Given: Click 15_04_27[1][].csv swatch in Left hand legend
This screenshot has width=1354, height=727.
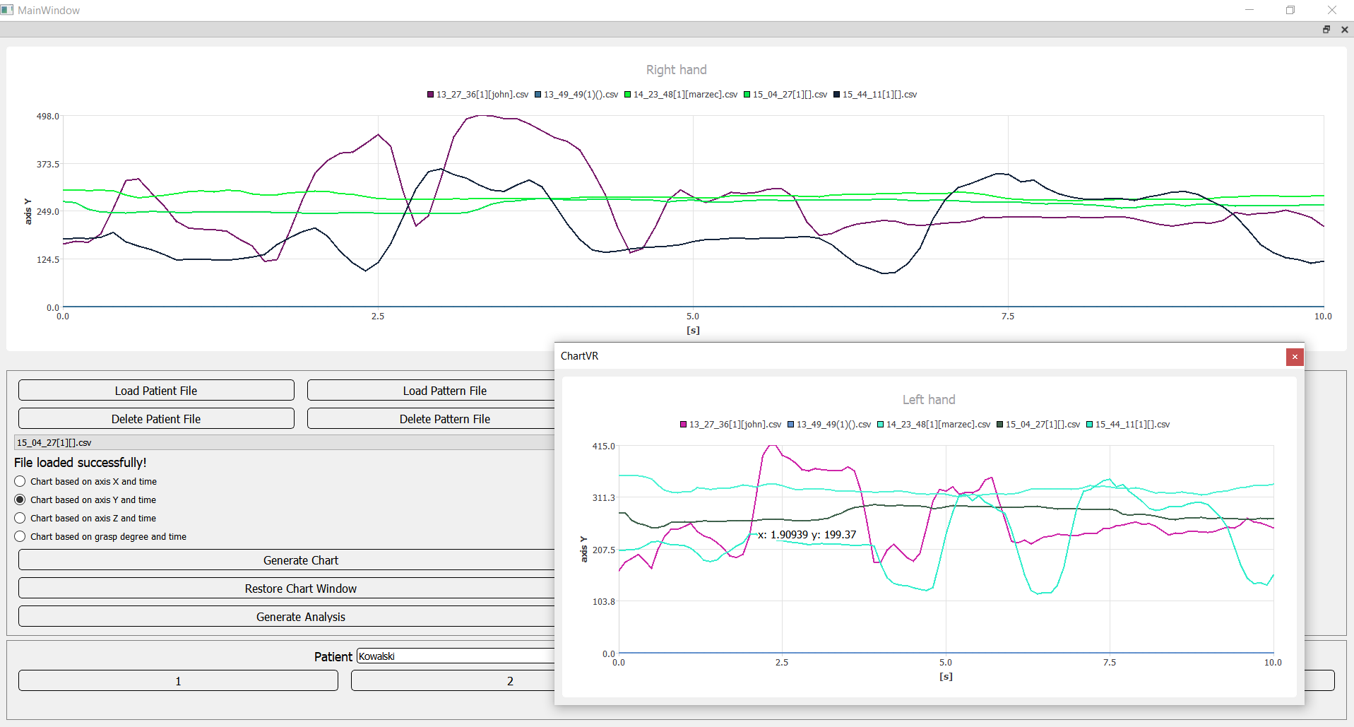Looking at the screenshot, I should click(x=999, y=425).
